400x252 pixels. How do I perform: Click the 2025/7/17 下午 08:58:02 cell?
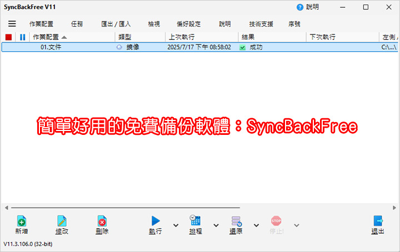199,47
